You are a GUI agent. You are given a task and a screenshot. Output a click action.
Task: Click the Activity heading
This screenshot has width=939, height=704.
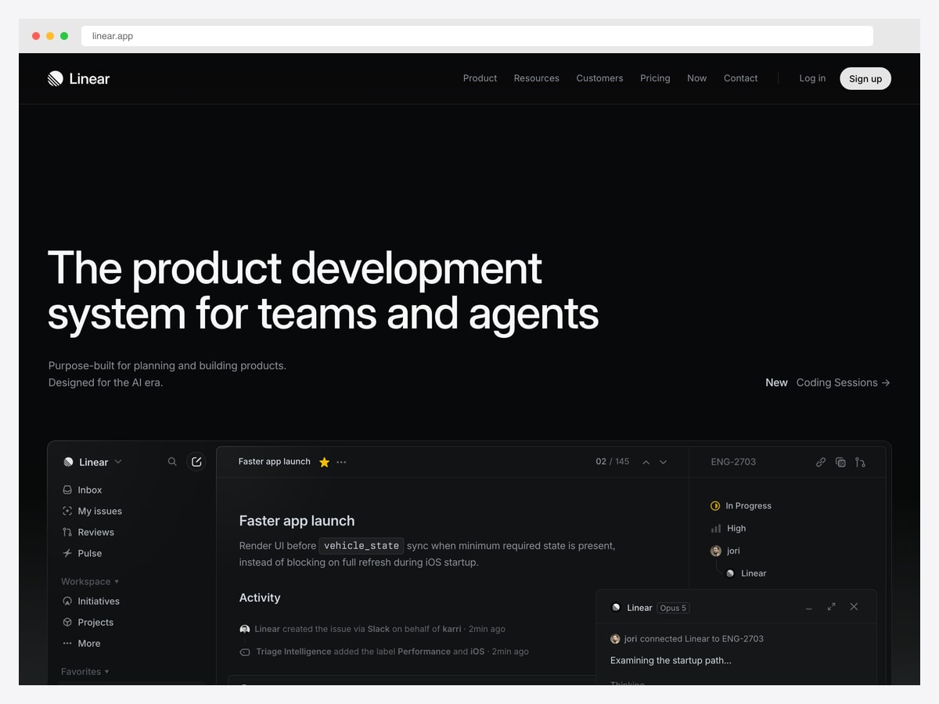tap(260, 598)
